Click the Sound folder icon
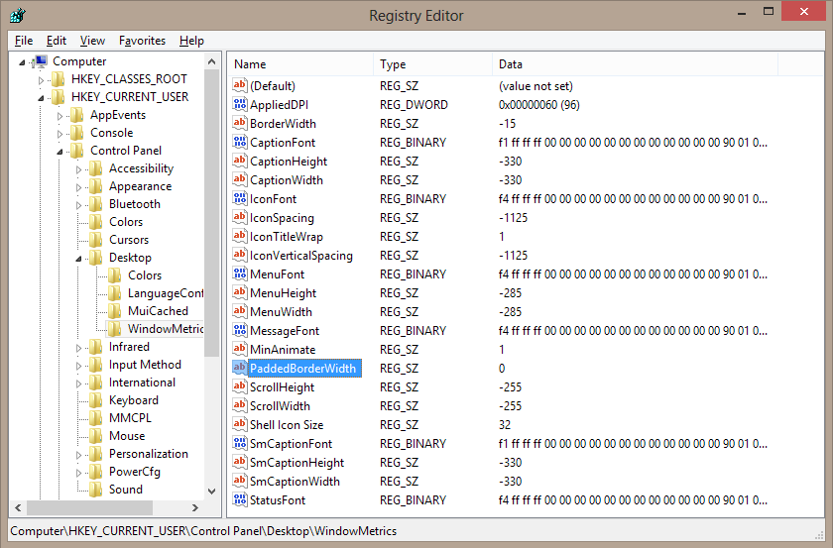This screenshot has height=548, width=833. 95,490
